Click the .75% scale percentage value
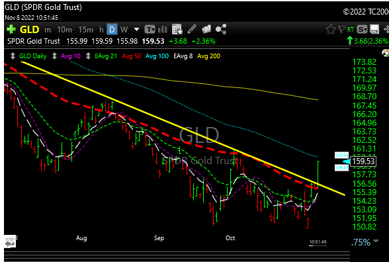 pos(361,242)
